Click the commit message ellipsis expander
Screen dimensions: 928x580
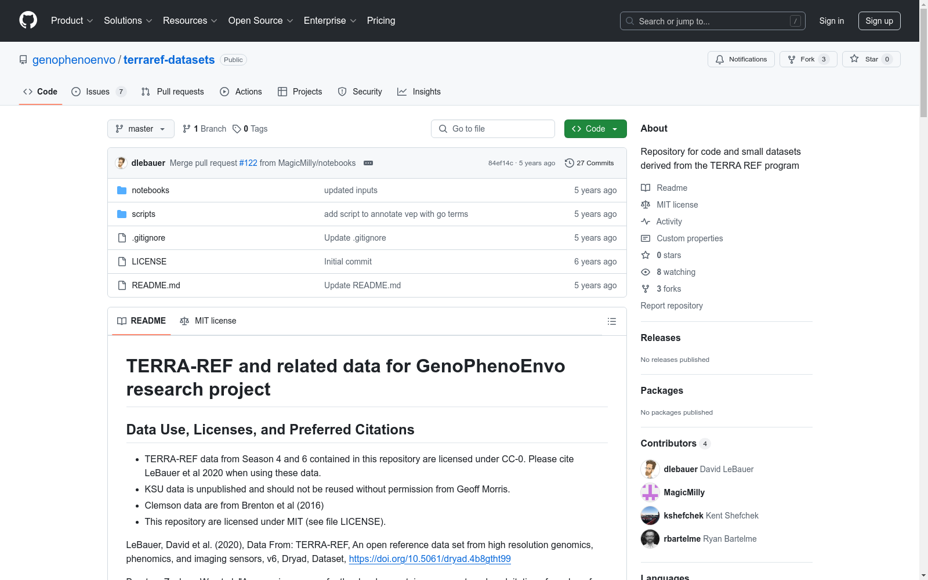(x=368, y=163)
